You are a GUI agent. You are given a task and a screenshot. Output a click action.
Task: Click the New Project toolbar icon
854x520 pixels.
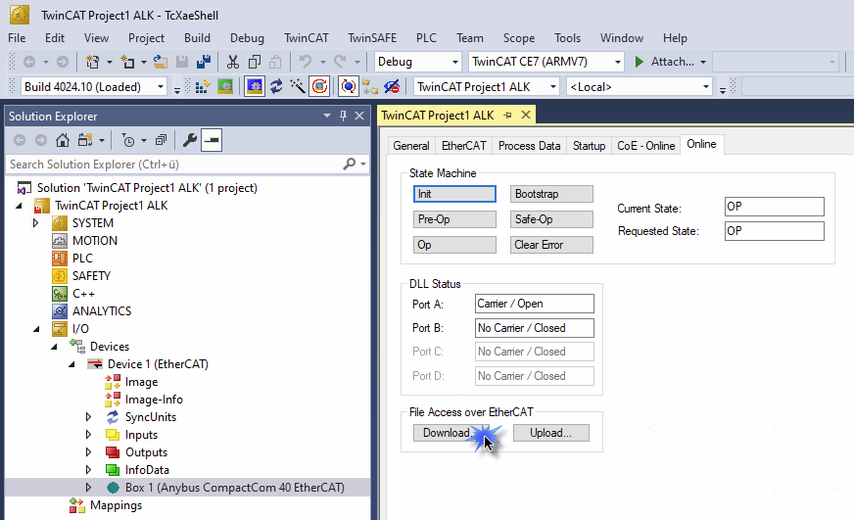pyautogui.click(x=93, y=62)
